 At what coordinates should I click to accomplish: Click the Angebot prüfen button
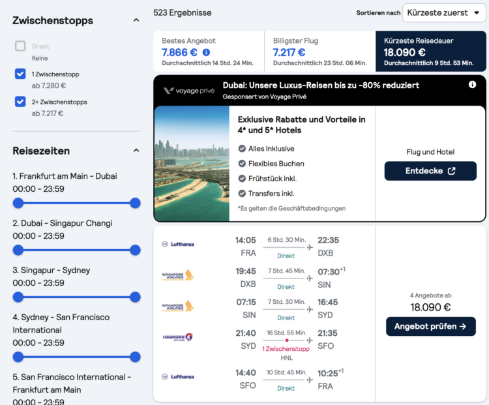(x=431, y=326)
